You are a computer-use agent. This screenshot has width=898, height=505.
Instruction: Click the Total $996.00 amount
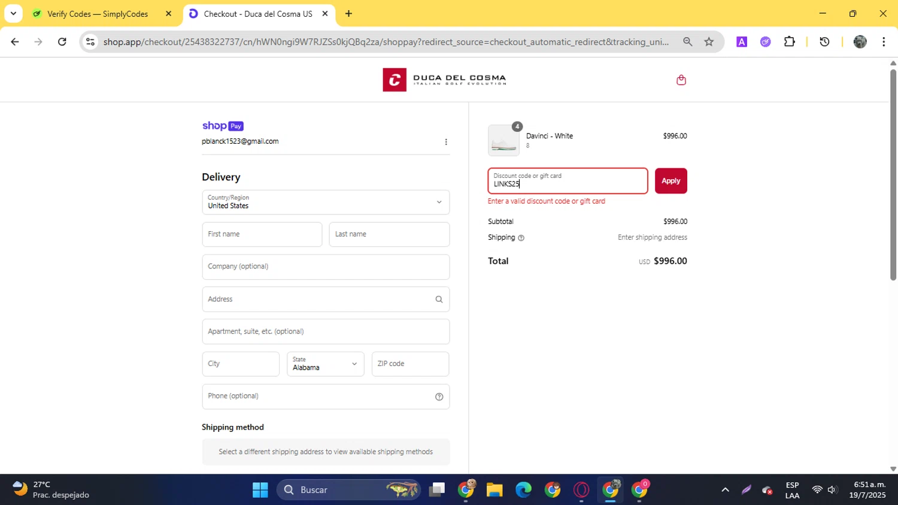coord(670,261)
